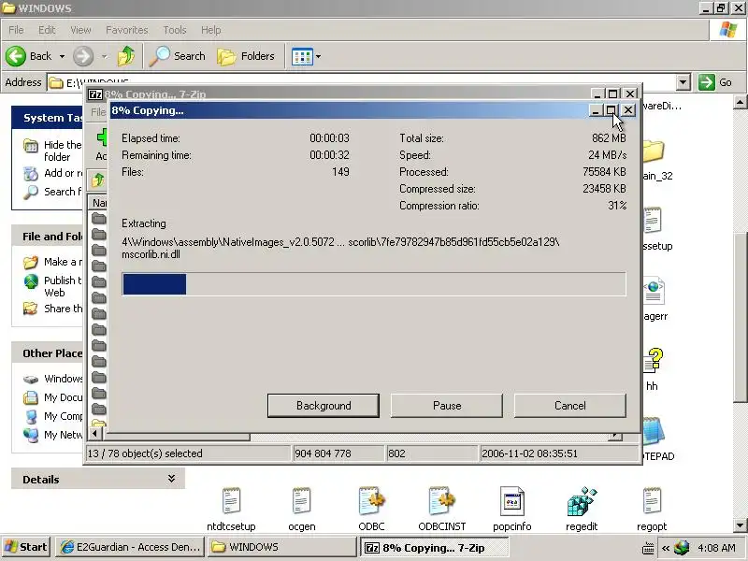Switch to E2Guardian Access Denied taskbar item
Image resolution: width=748 pixels, height=561 pixels.
(130, 547)
